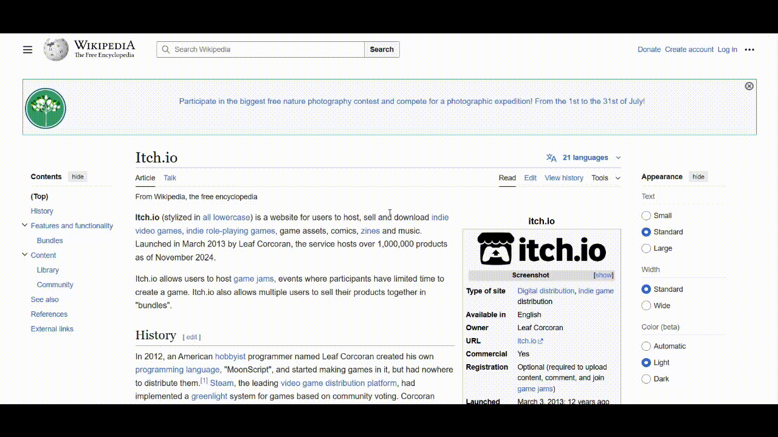Open the 'game jams' link in intro paragraph
The image size is (778, 437).
point(254,279)
